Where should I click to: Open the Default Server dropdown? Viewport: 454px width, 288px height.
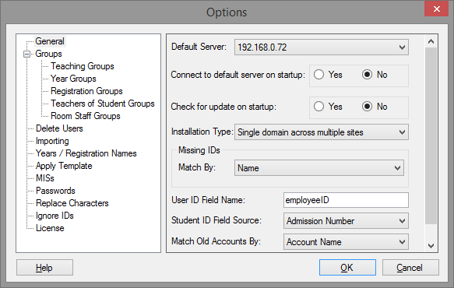tap(322, 47)
